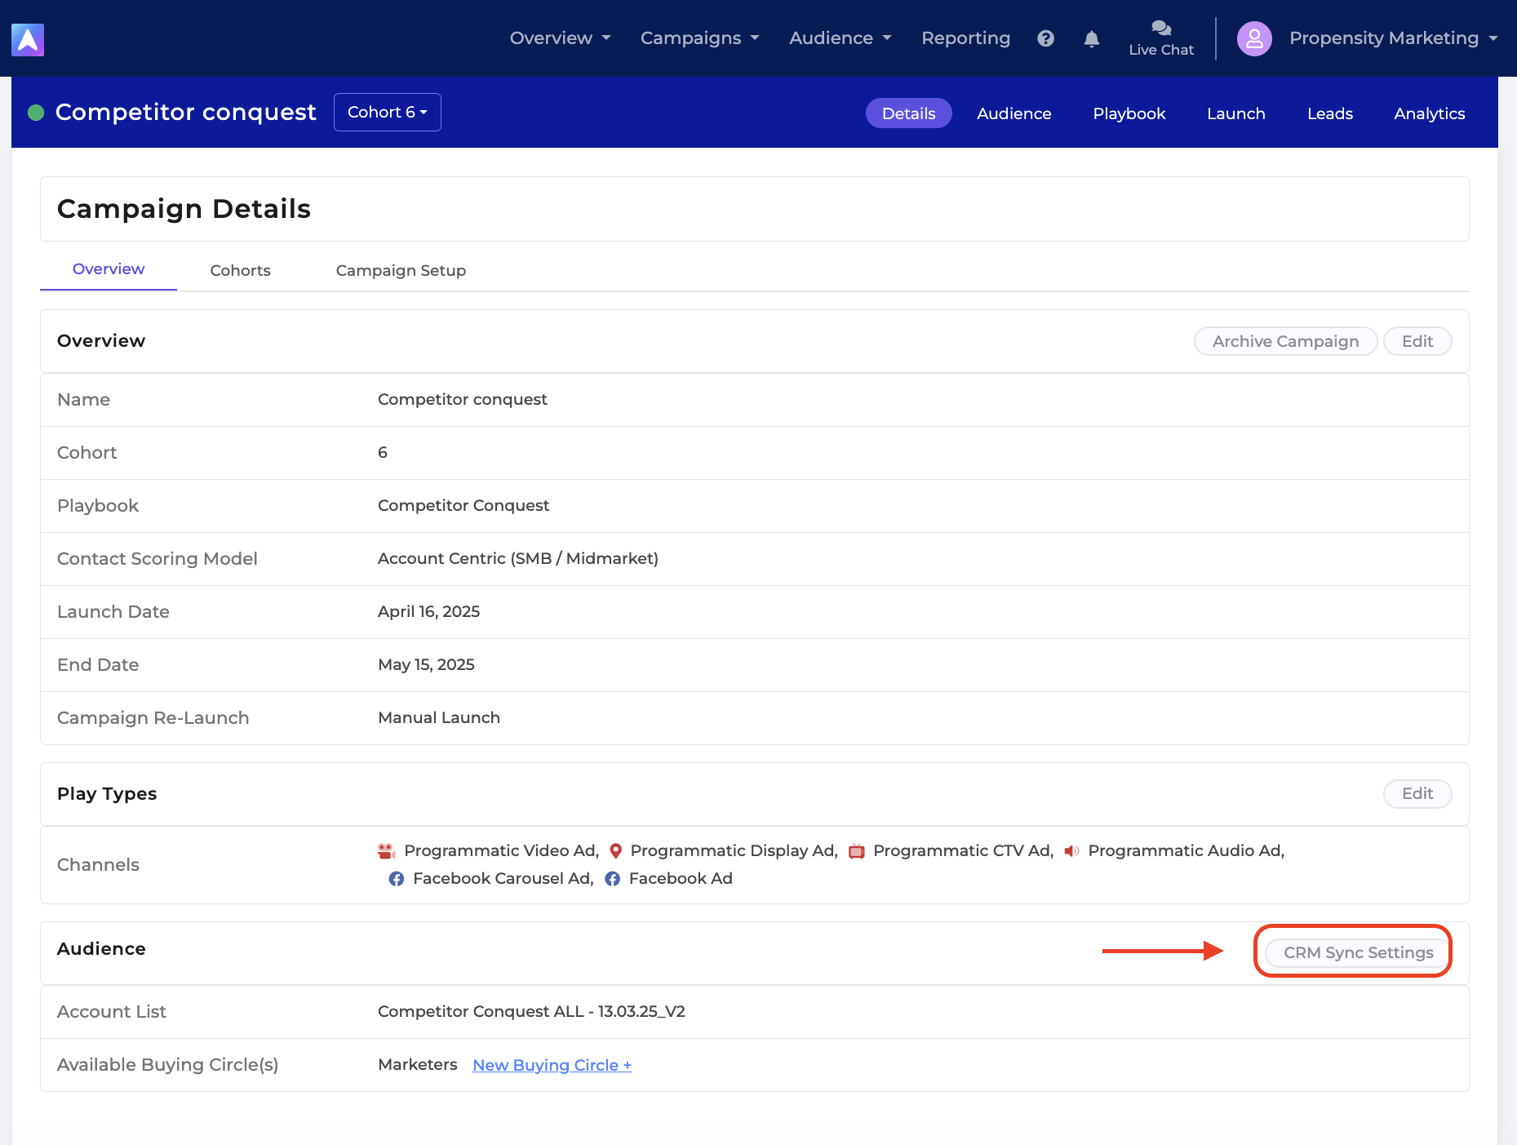
Task: Click the Facebook Carousel Ad icon
Action: tap(397, 879)
